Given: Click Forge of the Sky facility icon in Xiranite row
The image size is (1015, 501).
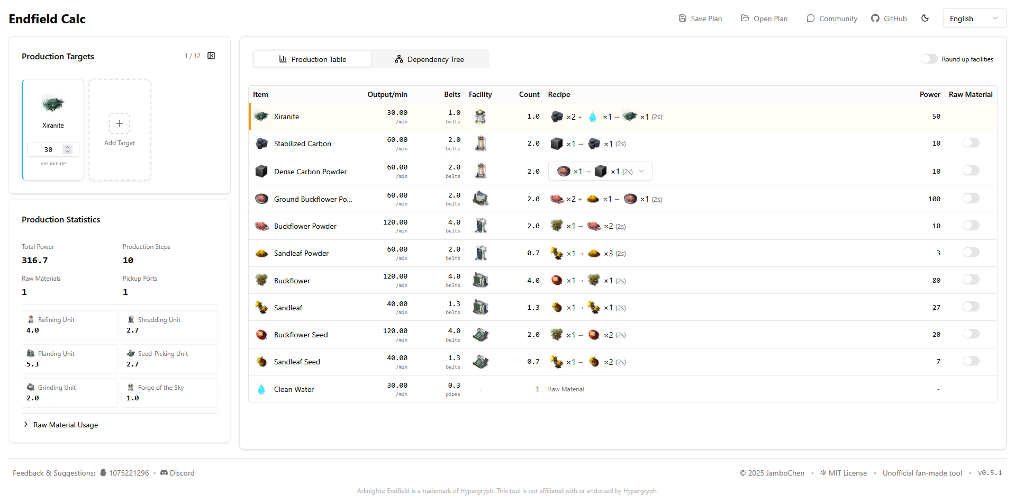Looking at the screenshot, I should pos(481,117).
